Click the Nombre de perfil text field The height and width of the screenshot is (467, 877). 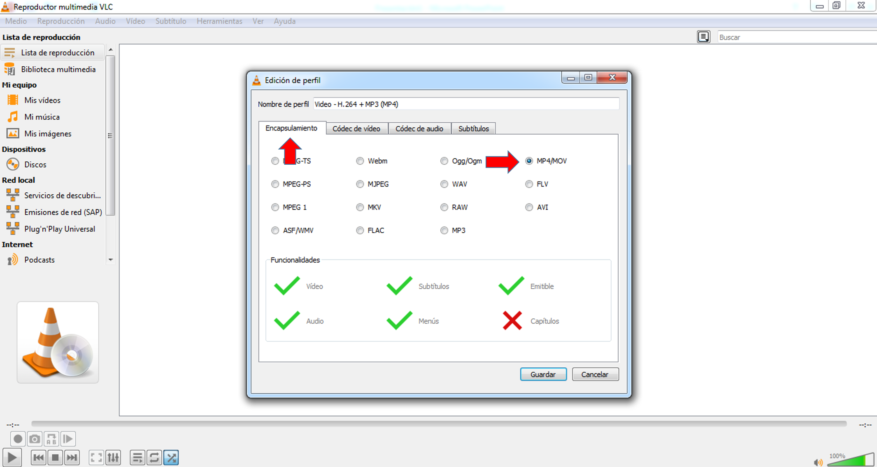(466, 104)
